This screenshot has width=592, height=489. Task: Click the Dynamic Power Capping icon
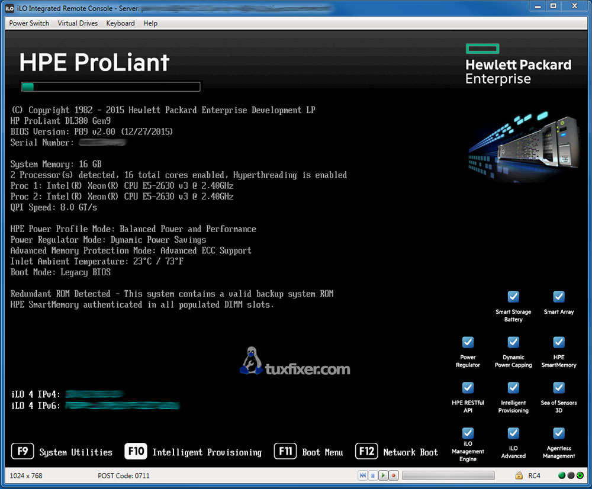click(513, 342)
